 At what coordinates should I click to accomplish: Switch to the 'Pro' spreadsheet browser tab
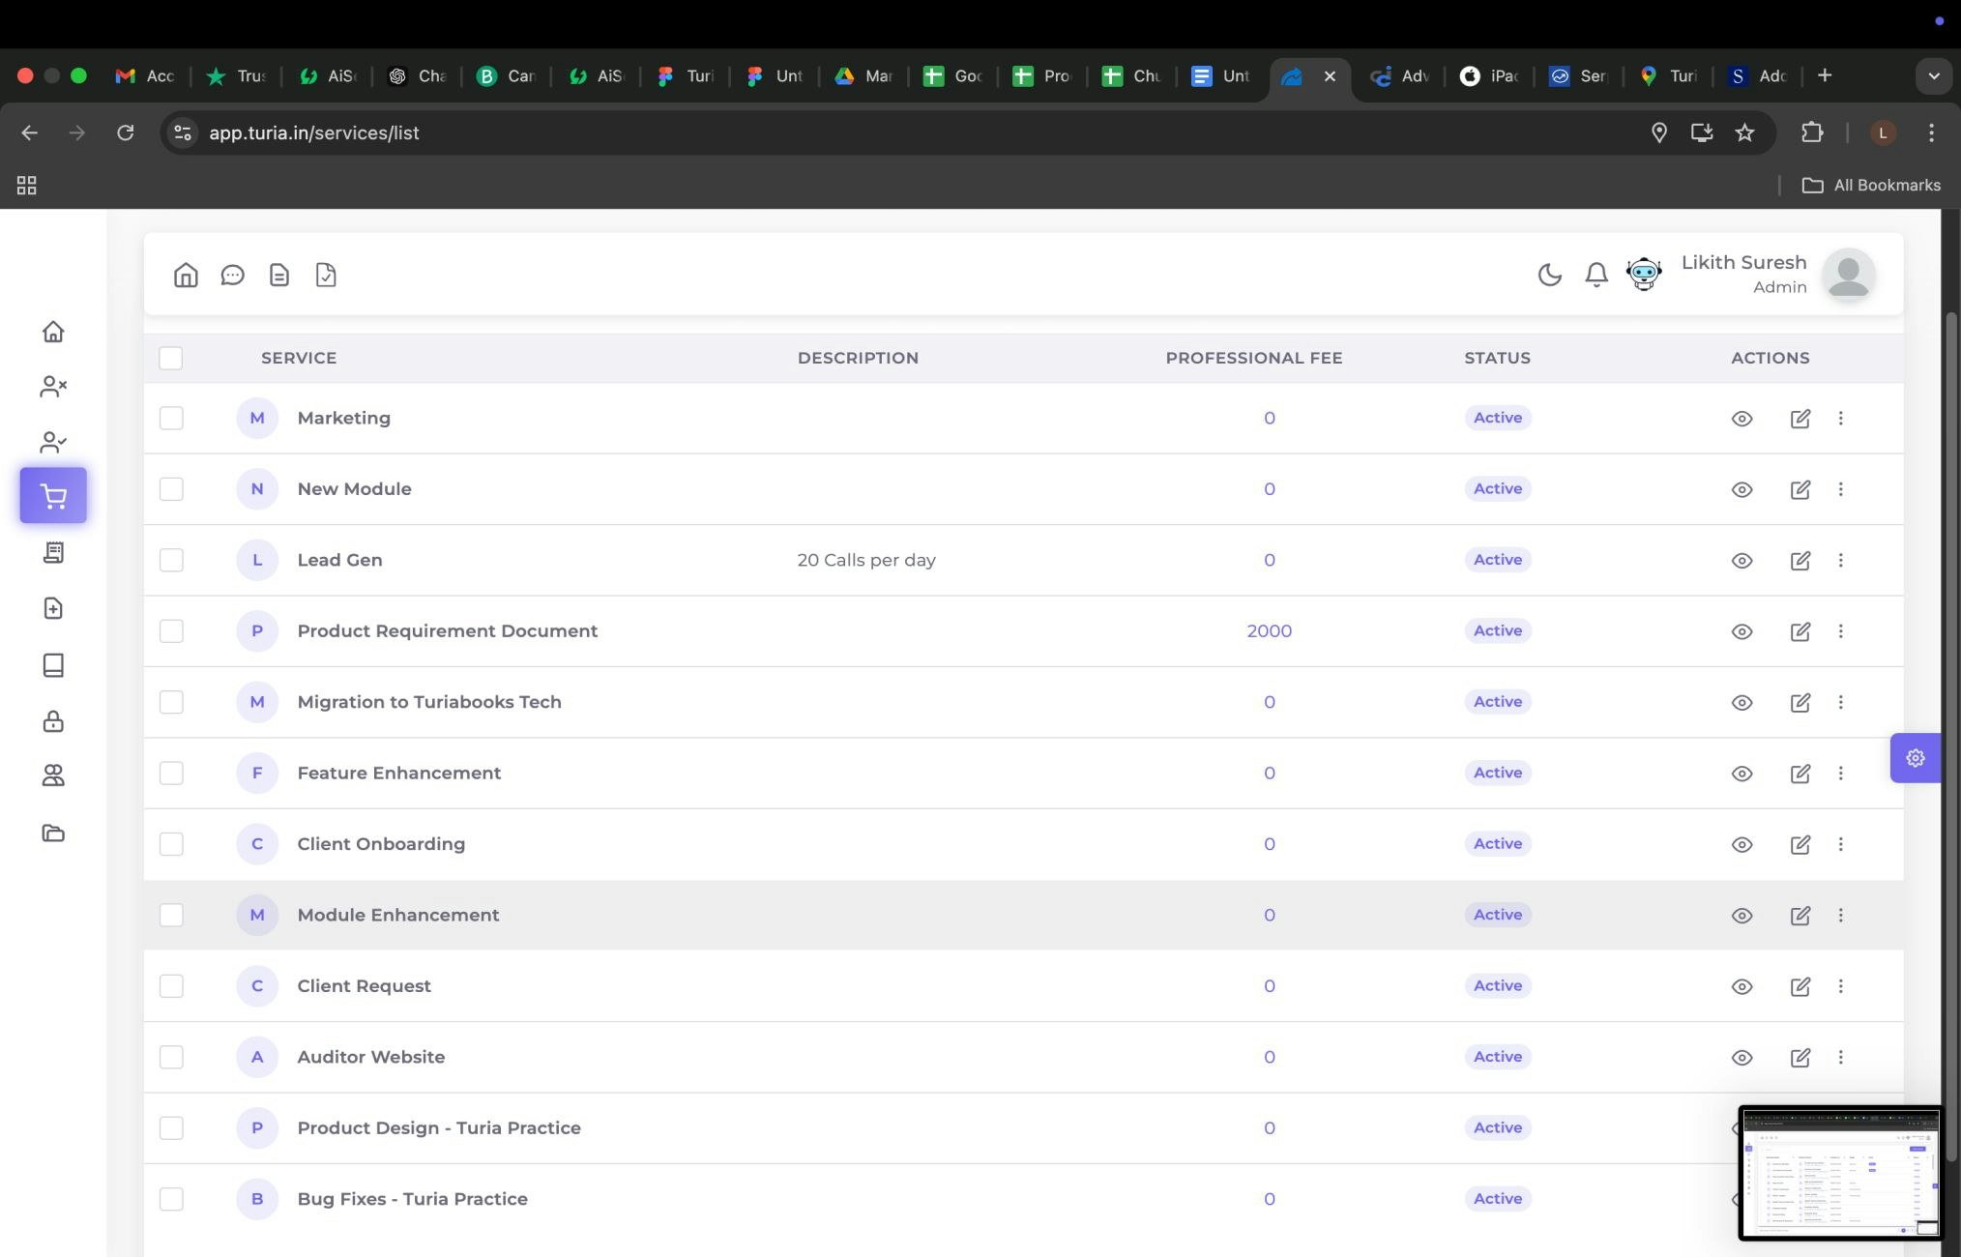point(1042,75)
